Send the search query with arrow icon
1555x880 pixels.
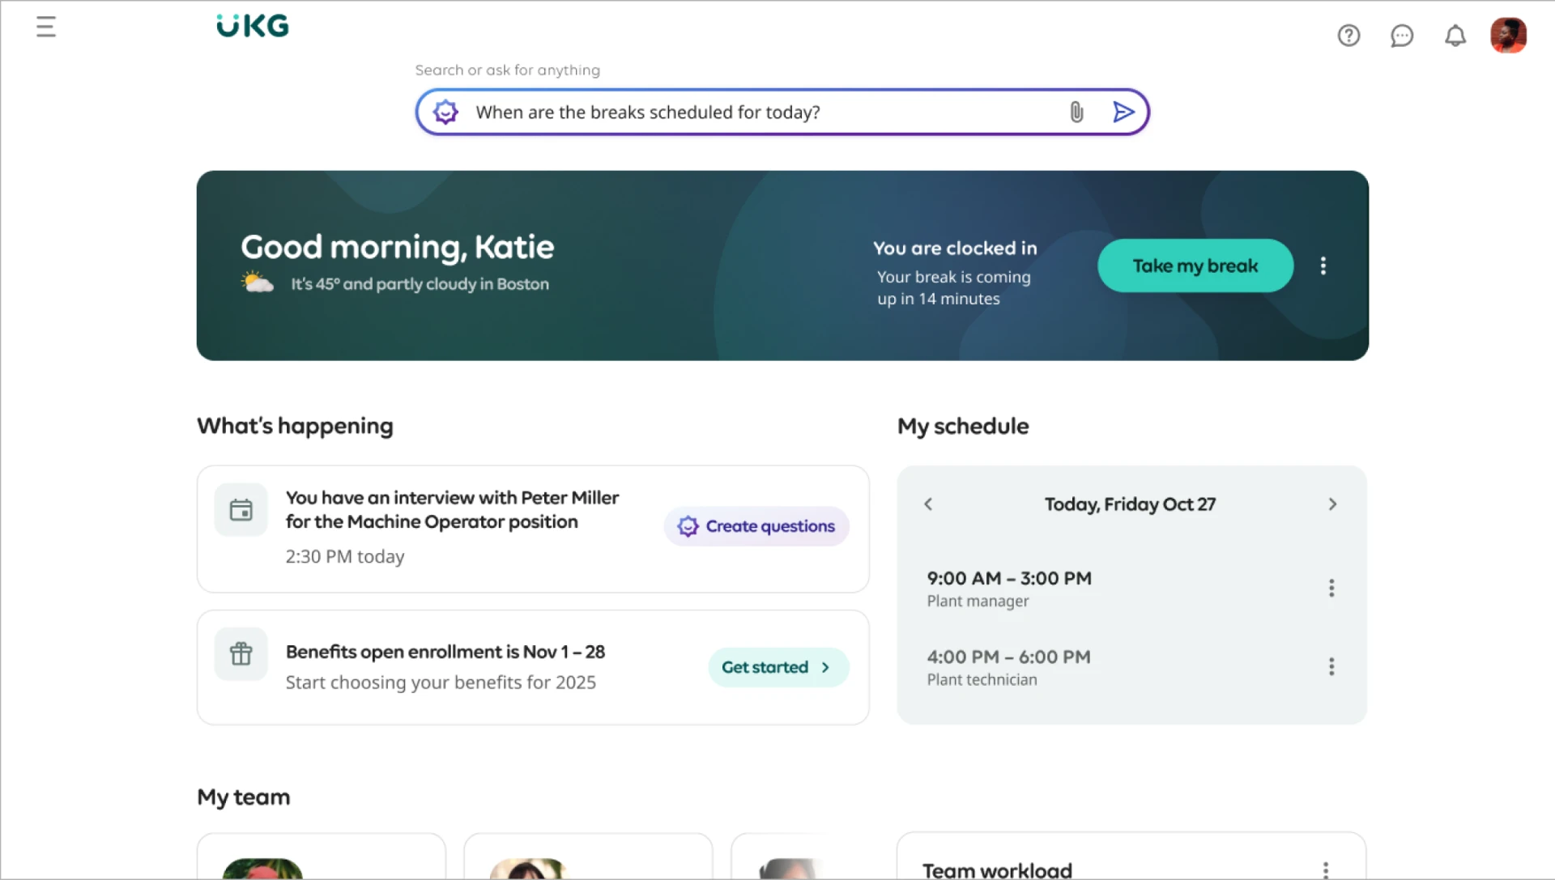[x=1123, y=112]
